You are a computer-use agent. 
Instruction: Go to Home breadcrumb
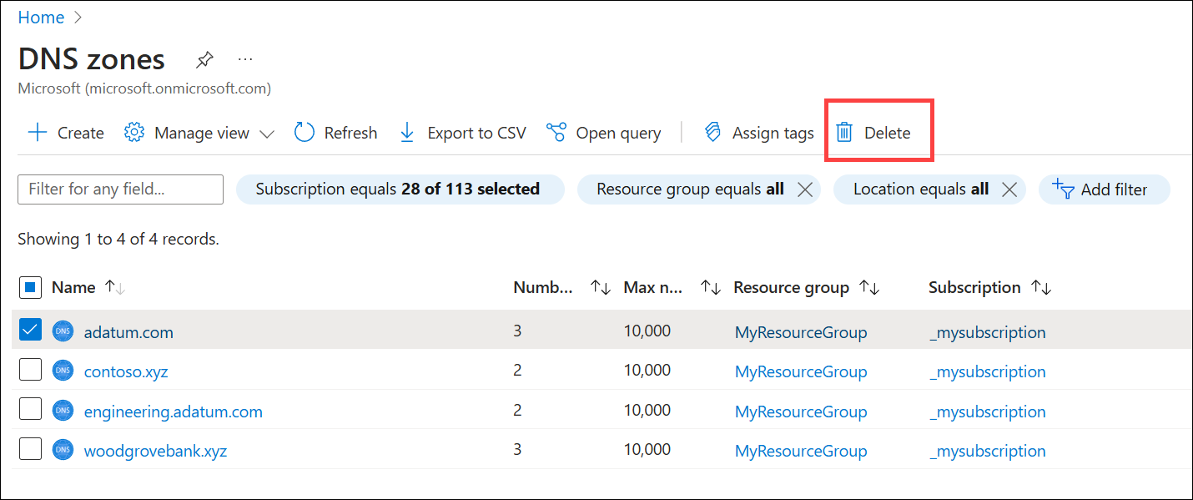point(41,18)
